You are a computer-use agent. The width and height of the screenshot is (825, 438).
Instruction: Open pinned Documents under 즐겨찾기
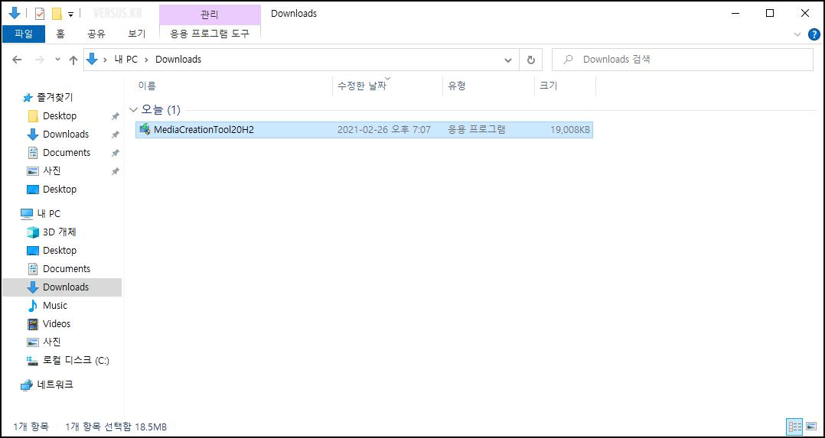(67, 152)
